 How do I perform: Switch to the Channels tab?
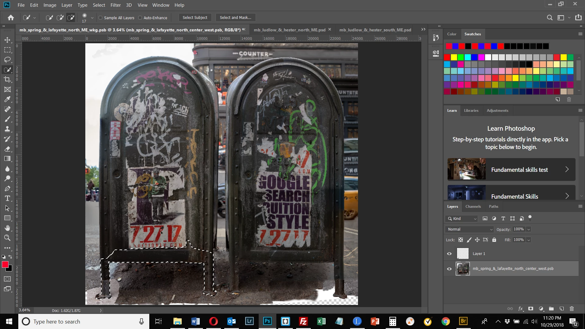point(473,207)
